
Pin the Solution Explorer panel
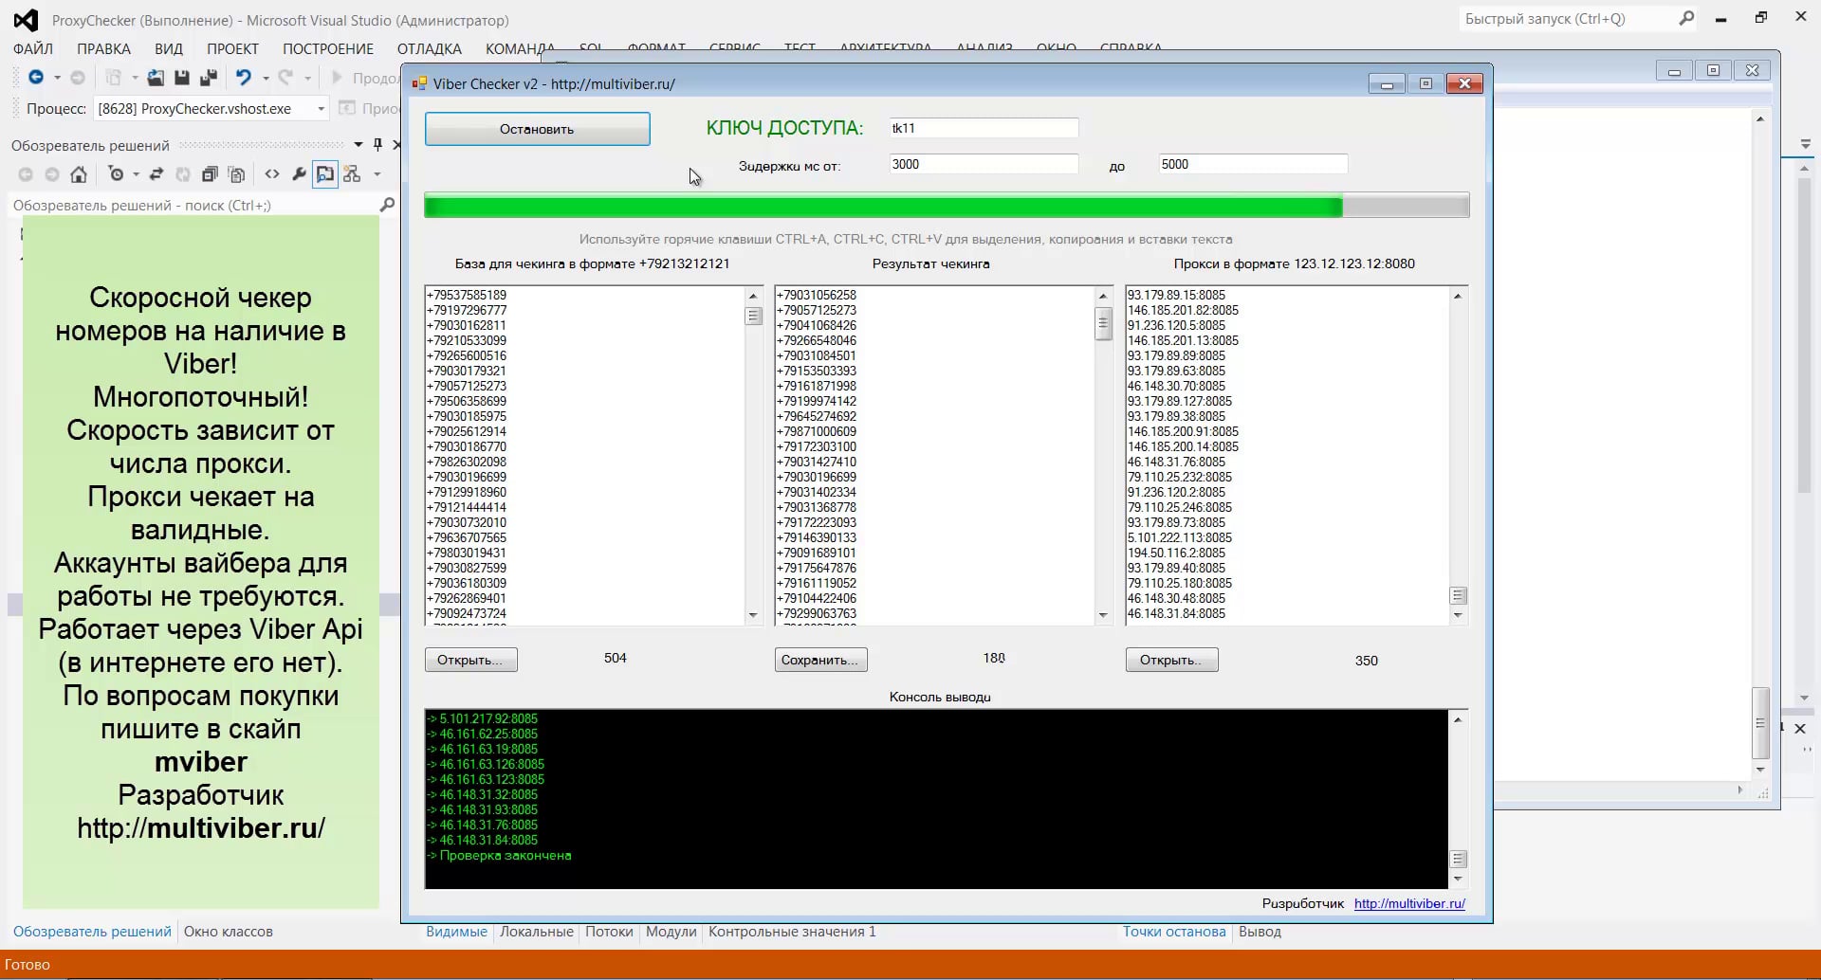[x=377, y=145]
